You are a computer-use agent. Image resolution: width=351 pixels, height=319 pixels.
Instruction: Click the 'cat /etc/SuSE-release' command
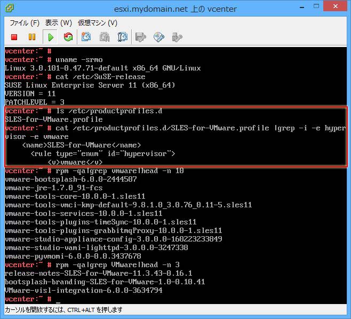pyautogui.click(x=100, y=76)
